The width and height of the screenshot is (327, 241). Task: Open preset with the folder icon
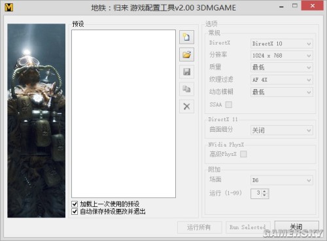[186, 54]
